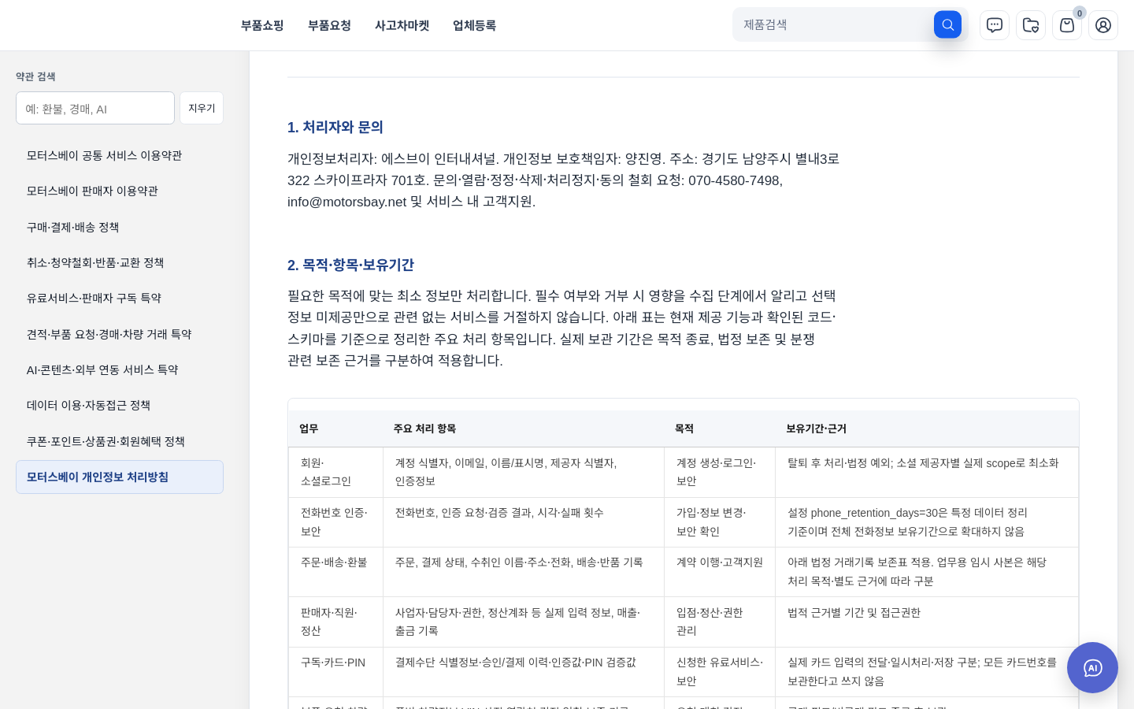Open 취소·청약철회·반품·교환 정책
The width and height of the screenshot is (1134, 709).
[x=120, y=262]
